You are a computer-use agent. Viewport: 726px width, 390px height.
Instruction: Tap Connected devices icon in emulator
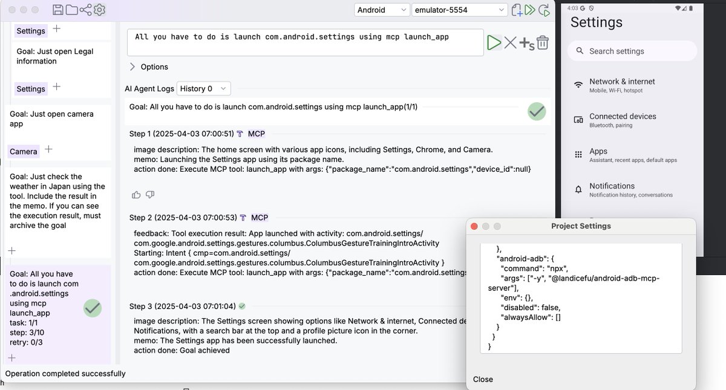point(578,120)
